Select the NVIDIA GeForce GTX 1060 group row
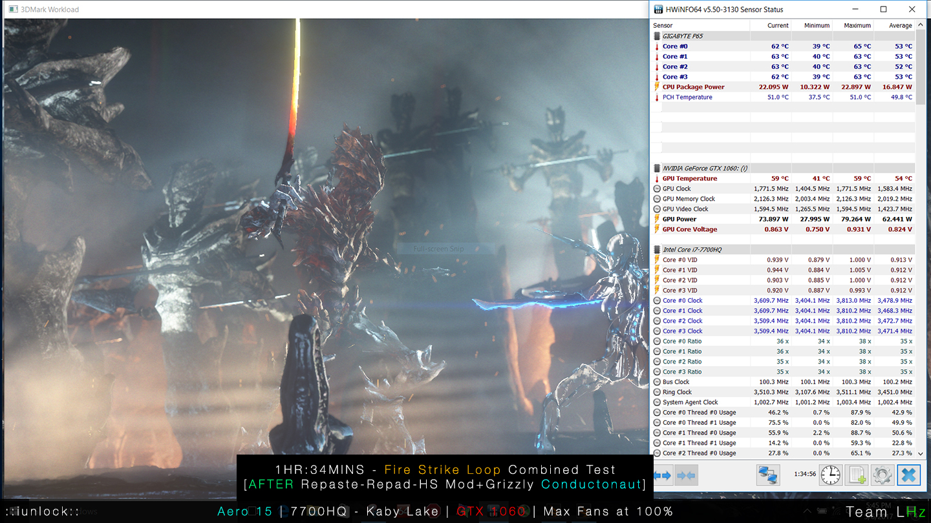931x523 pixels. [x=783, y=168]
